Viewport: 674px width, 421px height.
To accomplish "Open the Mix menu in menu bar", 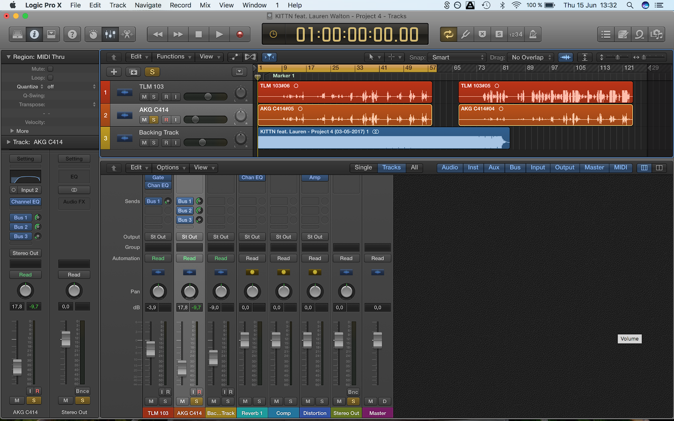I will click(205, 5).
